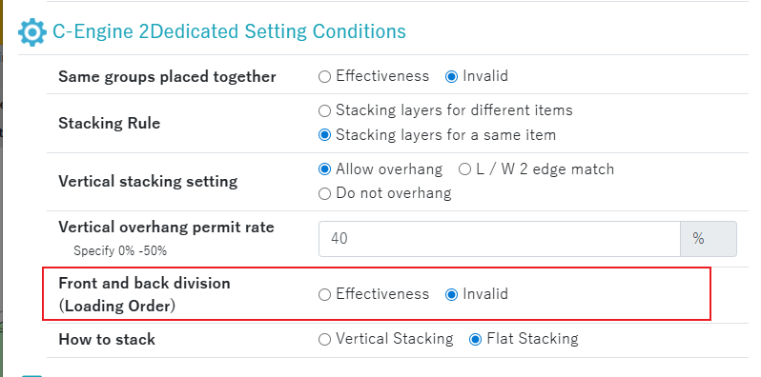
Task: Set Front and back division to Invalid
Action: click(451, 294)
